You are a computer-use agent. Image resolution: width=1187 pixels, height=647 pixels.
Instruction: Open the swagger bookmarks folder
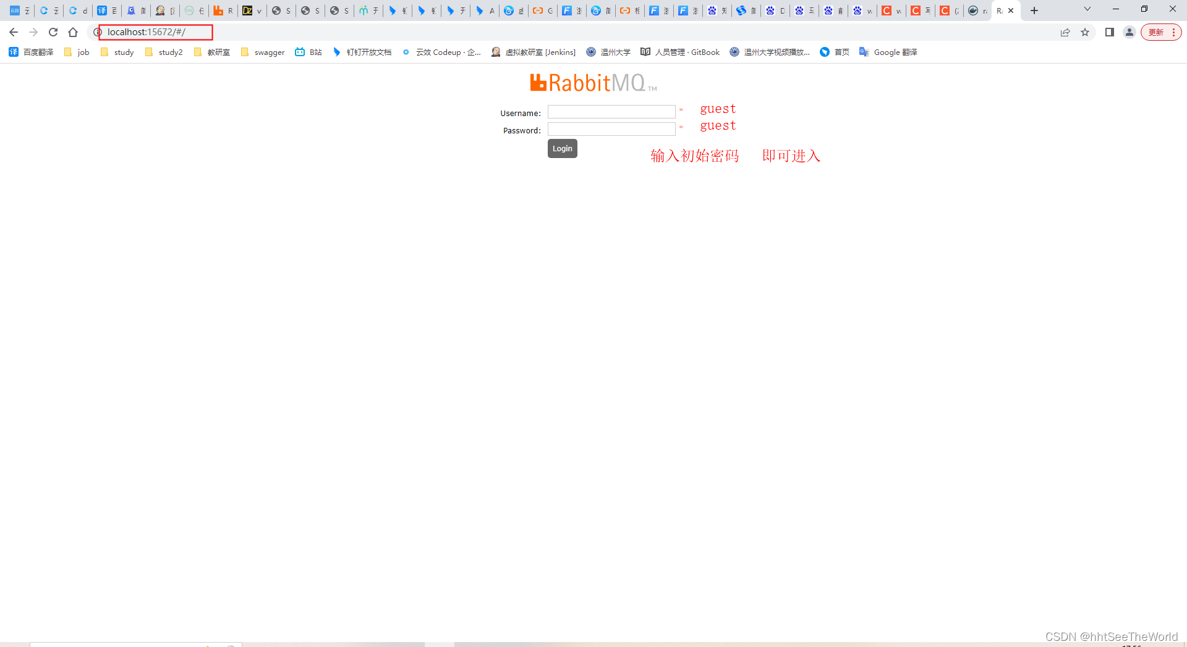pyautogui.click(x=263, y=52)
